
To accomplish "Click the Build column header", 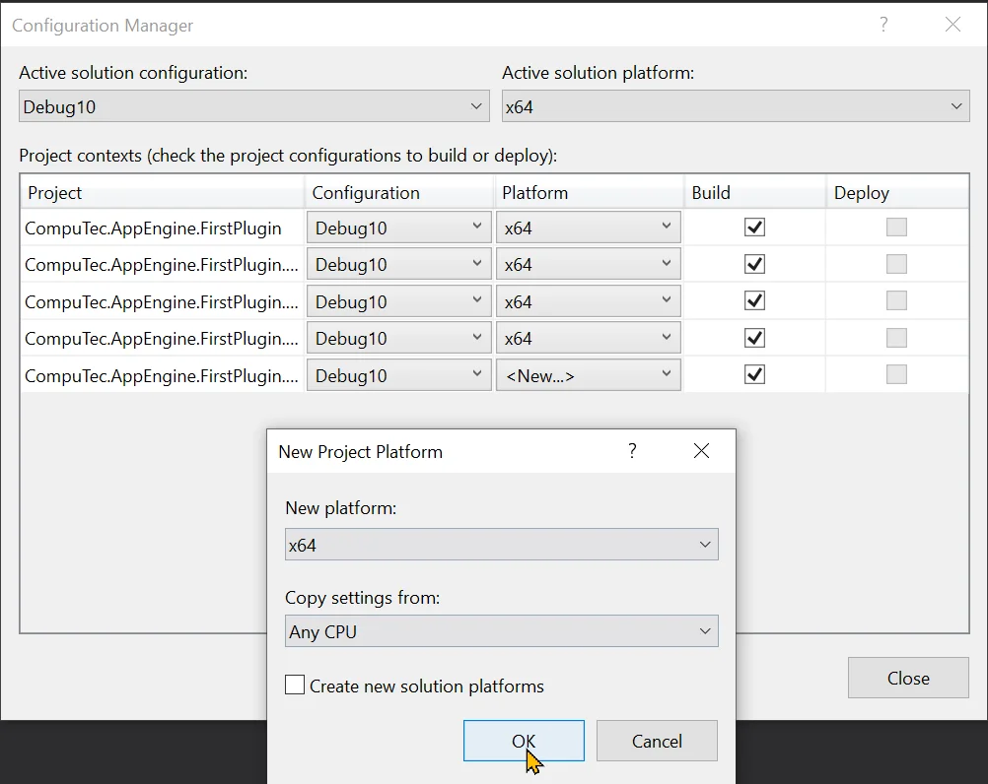I will pos(754,192).
